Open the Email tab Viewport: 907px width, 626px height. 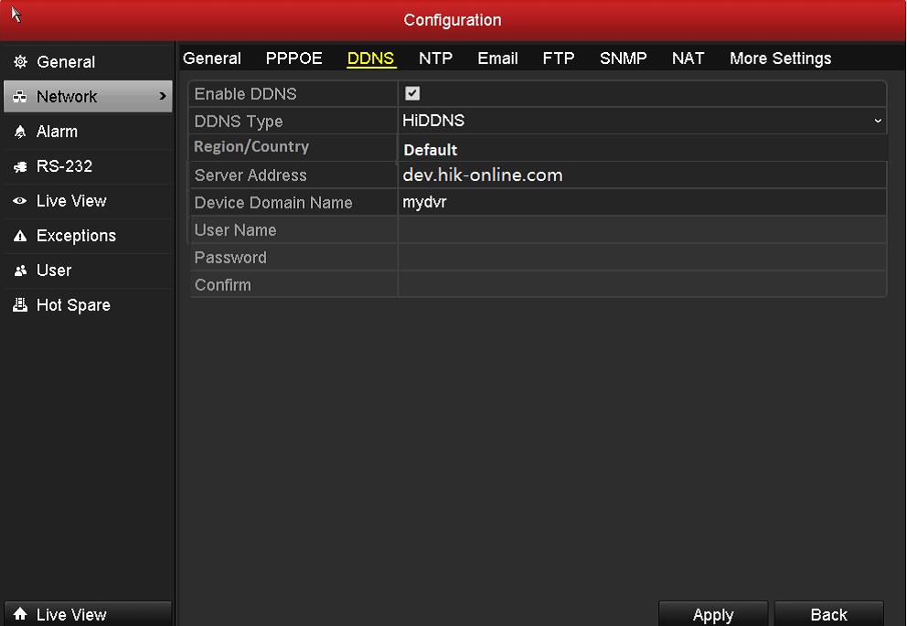(x=497, y=58)
